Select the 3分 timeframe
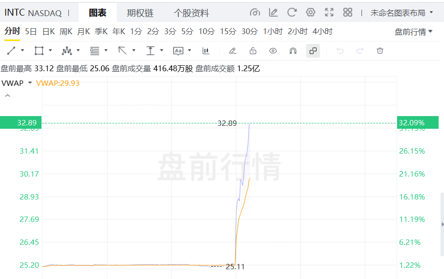 point(170,31)
